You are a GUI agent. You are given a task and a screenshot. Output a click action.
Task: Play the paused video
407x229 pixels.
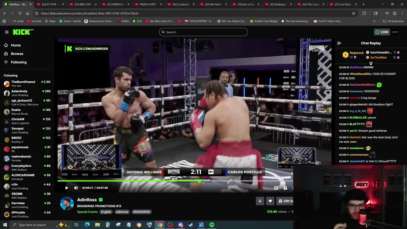pyautogui.click(x=66, y=188)
